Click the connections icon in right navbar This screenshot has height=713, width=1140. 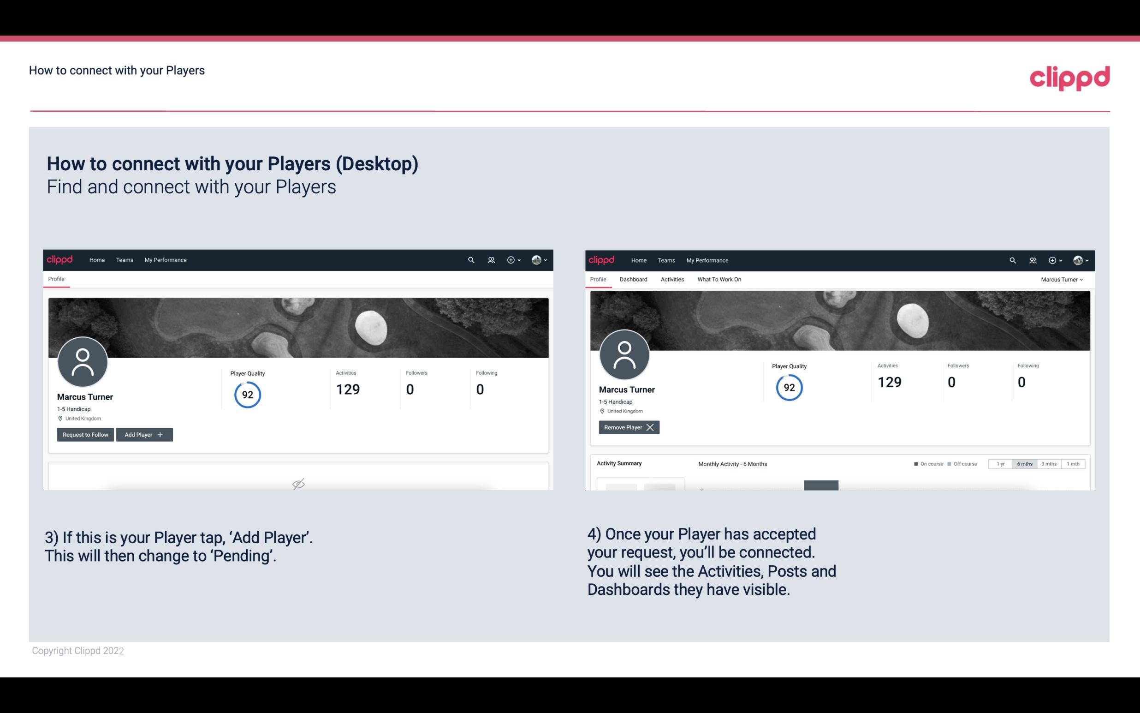click(1033, 260)
